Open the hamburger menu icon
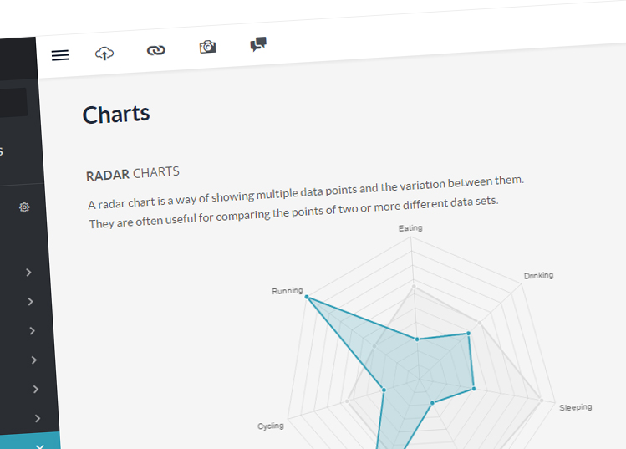Viewport: 626px width, 449px height. tap(60, 55)
